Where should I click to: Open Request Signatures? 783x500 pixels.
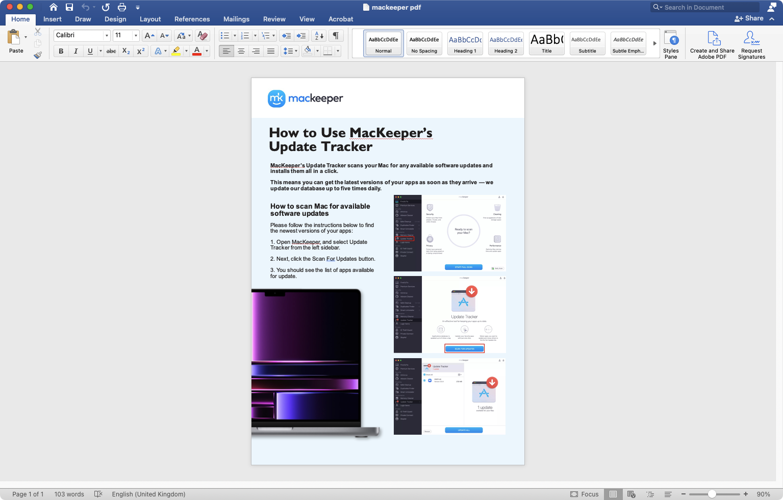coord(751,45)
